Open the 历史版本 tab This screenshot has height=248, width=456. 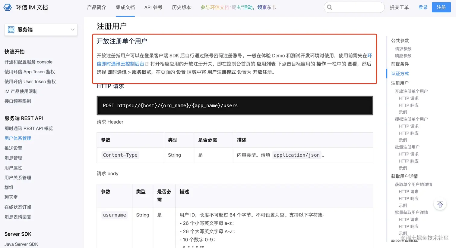182,7
